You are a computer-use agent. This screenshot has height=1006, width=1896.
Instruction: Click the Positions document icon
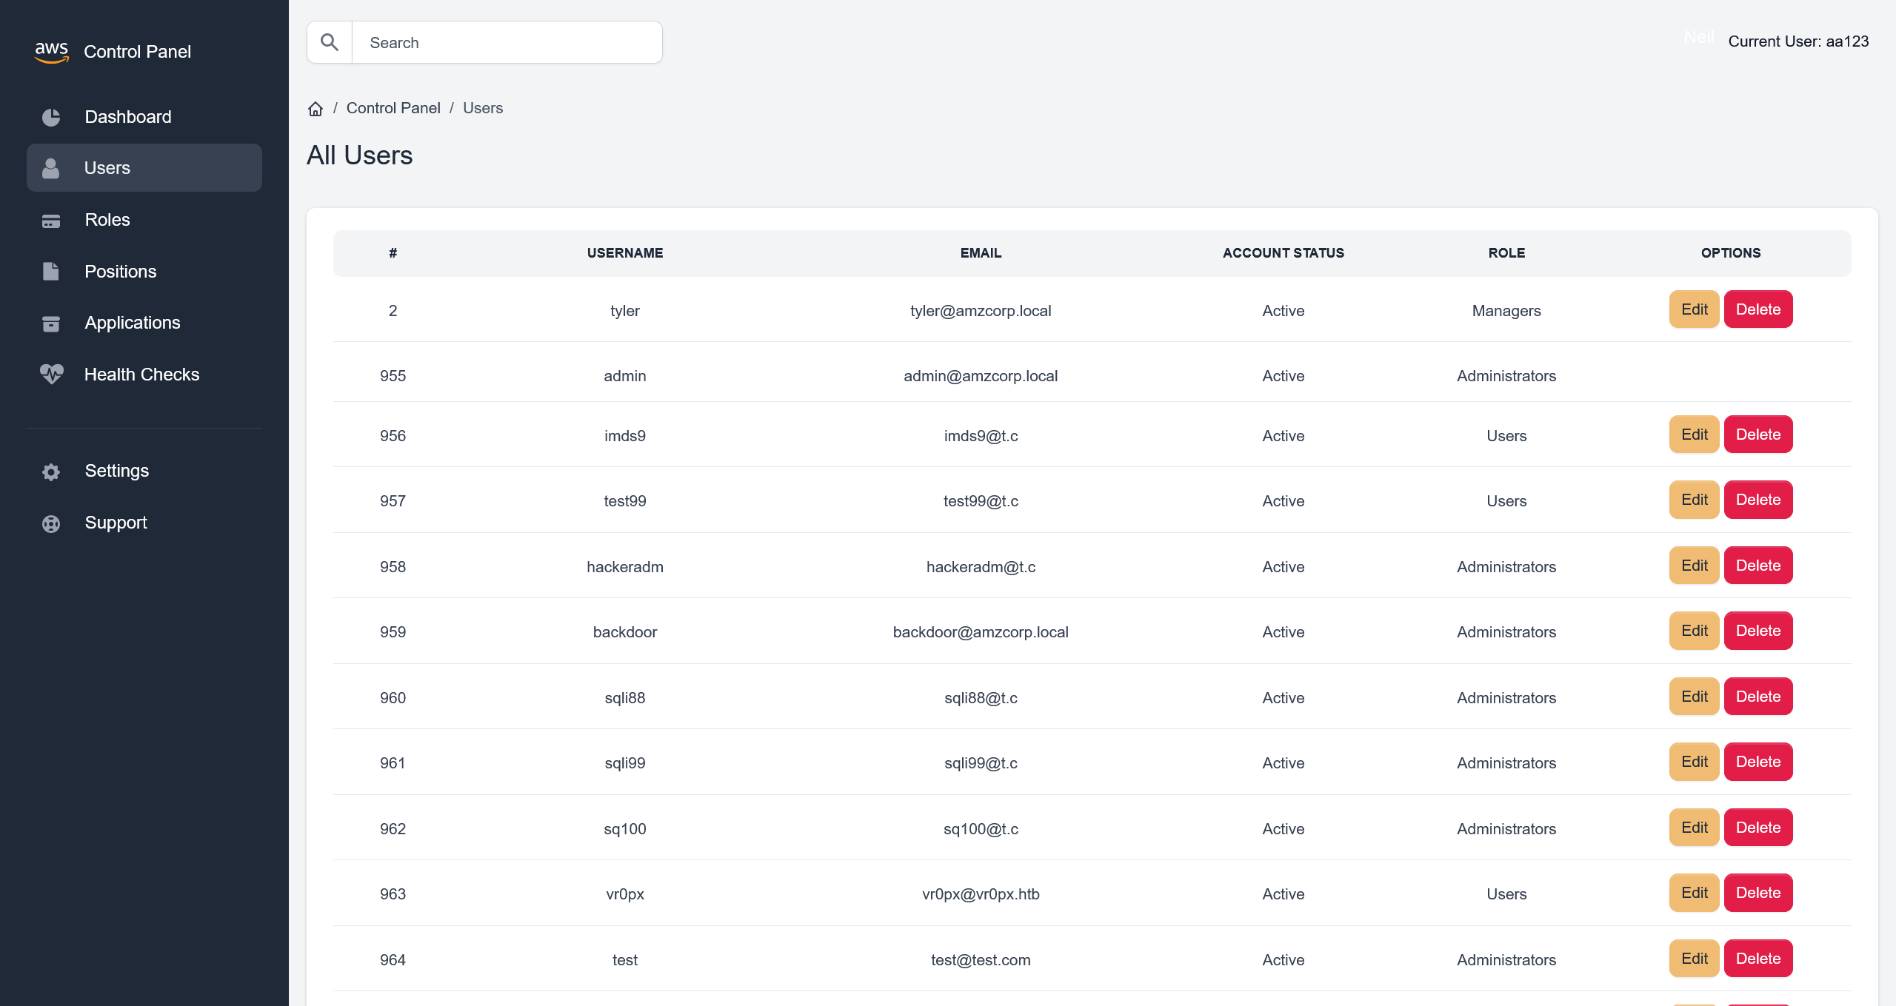click(x=51, y=272)
